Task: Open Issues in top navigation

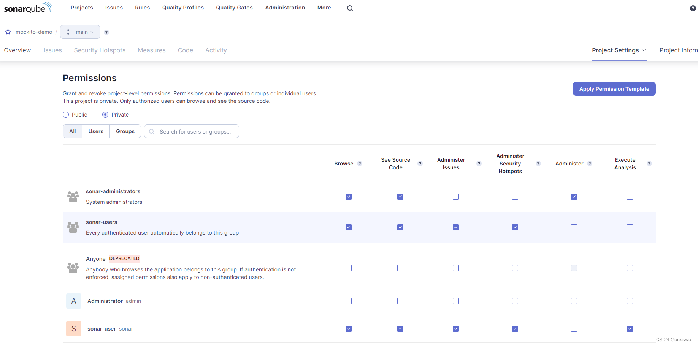Action: click(x=114, y=8)
